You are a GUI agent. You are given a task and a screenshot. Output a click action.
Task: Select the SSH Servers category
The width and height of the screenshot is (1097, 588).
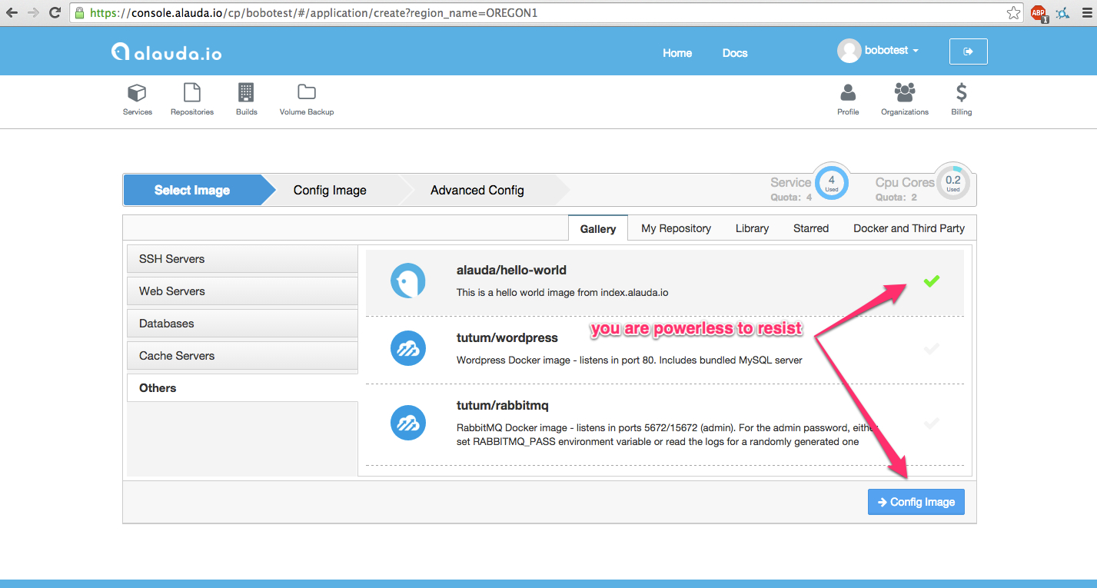pyautogui.click(x=242, y=259)
